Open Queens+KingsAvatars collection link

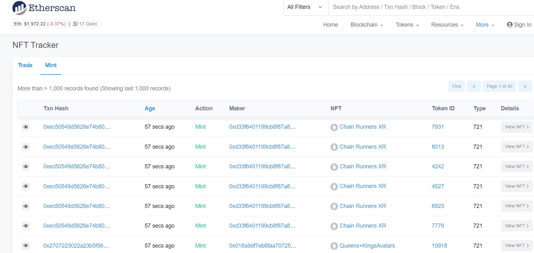367,246
